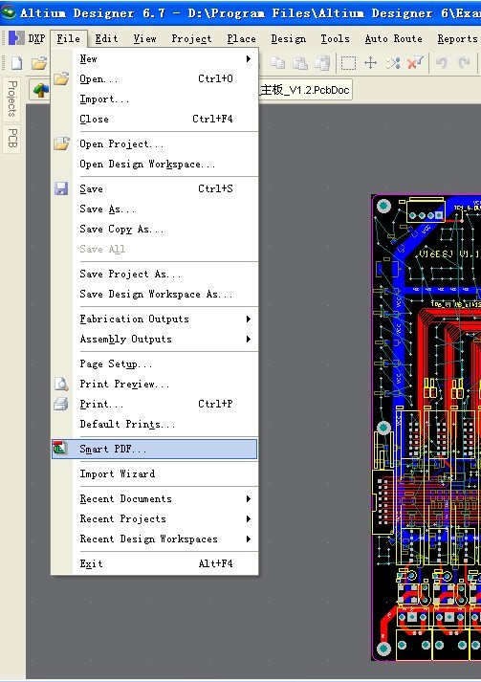Choose Exit from the File menu
Screen dimensions: 481x682
coord(154,563)
